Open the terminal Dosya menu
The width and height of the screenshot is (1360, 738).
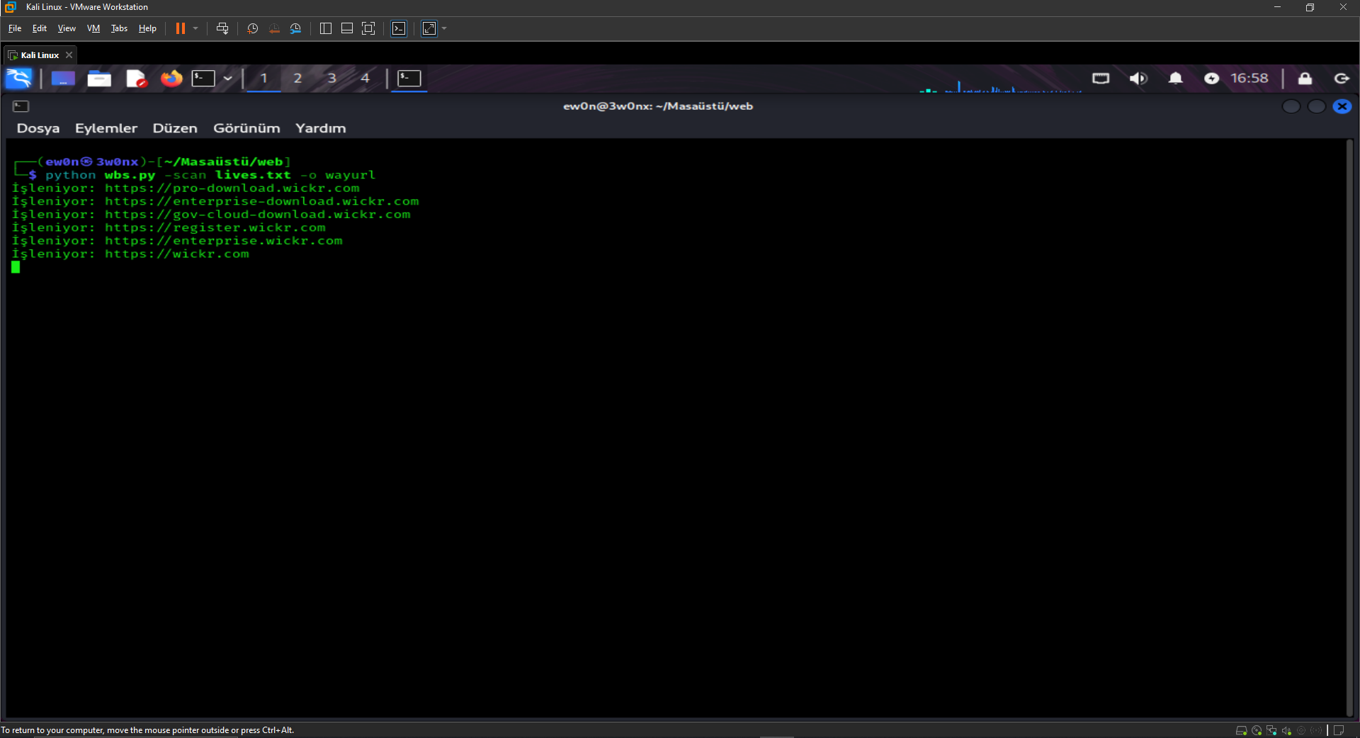[x=38, y=128]
